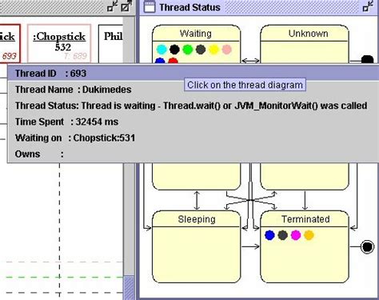The width and height of the screenshot is (379, 300).
Task: Click the blue thread dot in Terminated state
Action: pos(269,235)
